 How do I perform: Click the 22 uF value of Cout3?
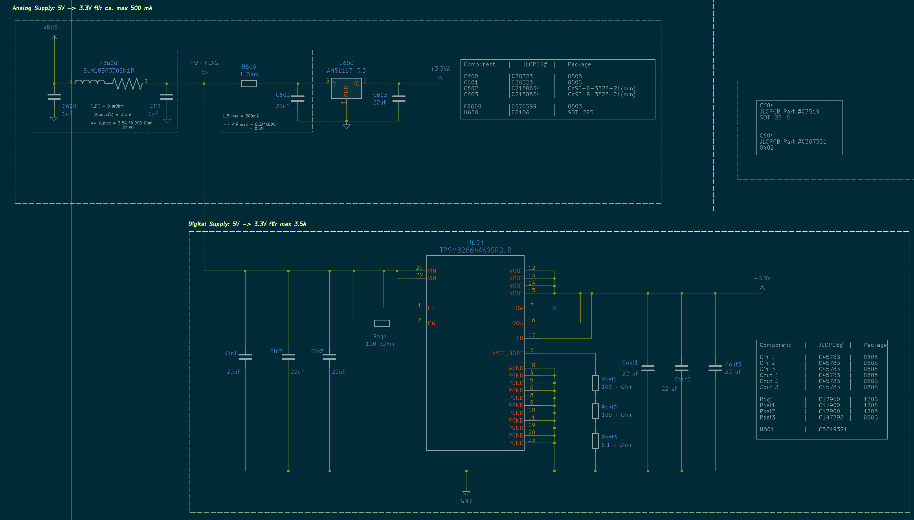[733, 372]
